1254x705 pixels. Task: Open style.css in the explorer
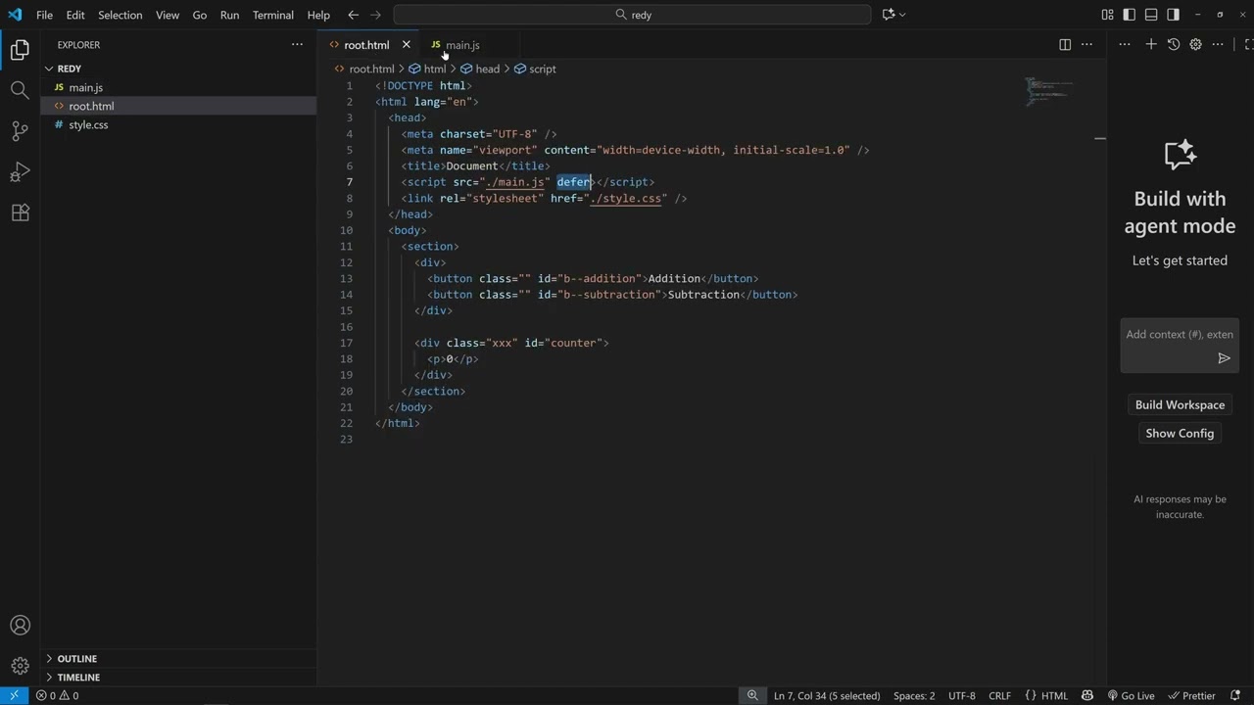click(88, 124)
